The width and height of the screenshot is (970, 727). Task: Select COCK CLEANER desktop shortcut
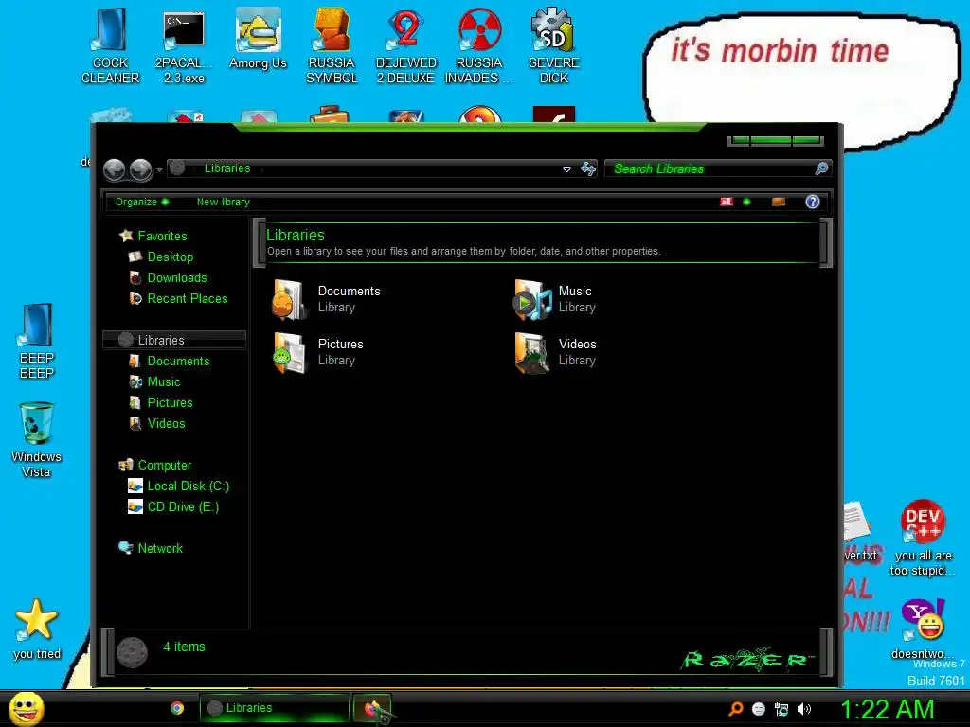[x=110, y=45]
